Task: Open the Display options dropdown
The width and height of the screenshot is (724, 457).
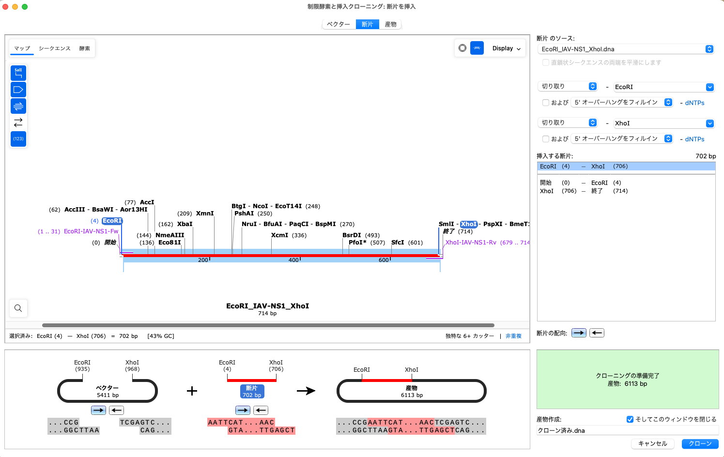Action: (506, 48)
